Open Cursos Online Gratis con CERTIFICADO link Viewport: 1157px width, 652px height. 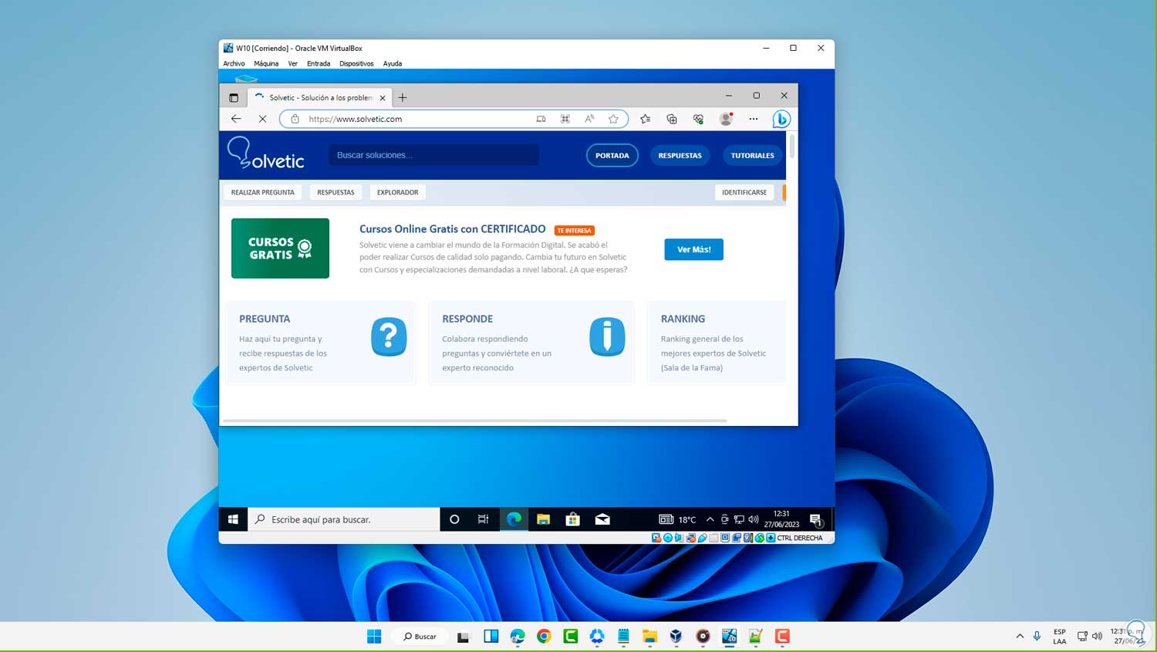453,229
